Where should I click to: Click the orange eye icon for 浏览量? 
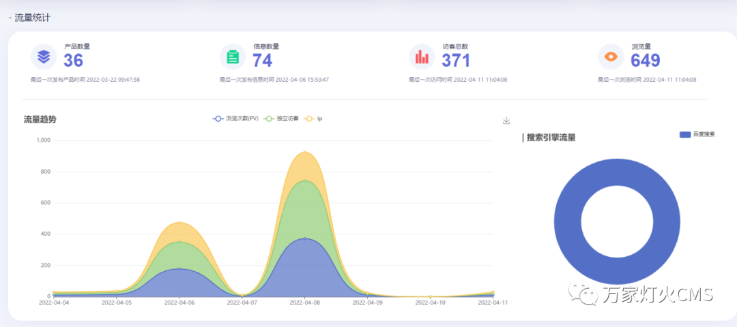[x=611, y=57]
